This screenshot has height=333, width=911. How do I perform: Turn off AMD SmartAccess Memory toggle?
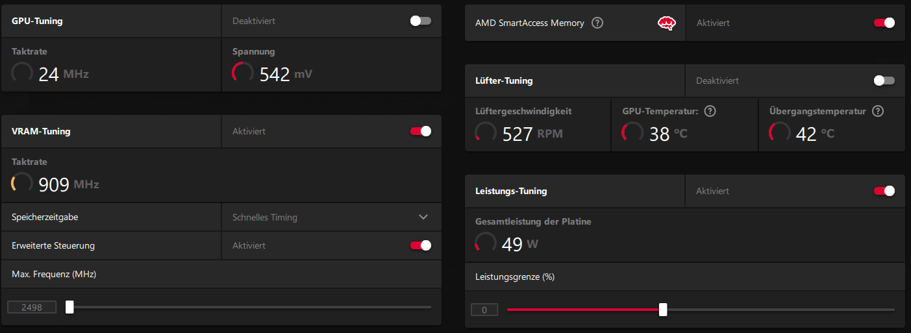click(x=884, y=23)
